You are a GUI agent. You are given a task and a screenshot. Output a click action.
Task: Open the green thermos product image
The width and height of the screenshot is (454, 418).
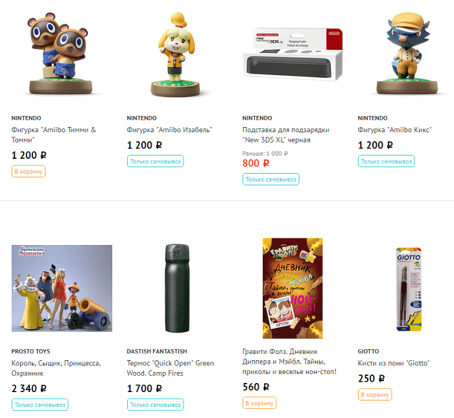pos(177,288)
